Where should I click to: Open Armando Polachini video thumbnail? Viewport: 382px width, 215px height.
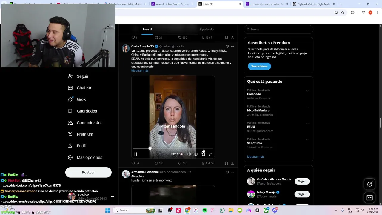tap(173, 195)
